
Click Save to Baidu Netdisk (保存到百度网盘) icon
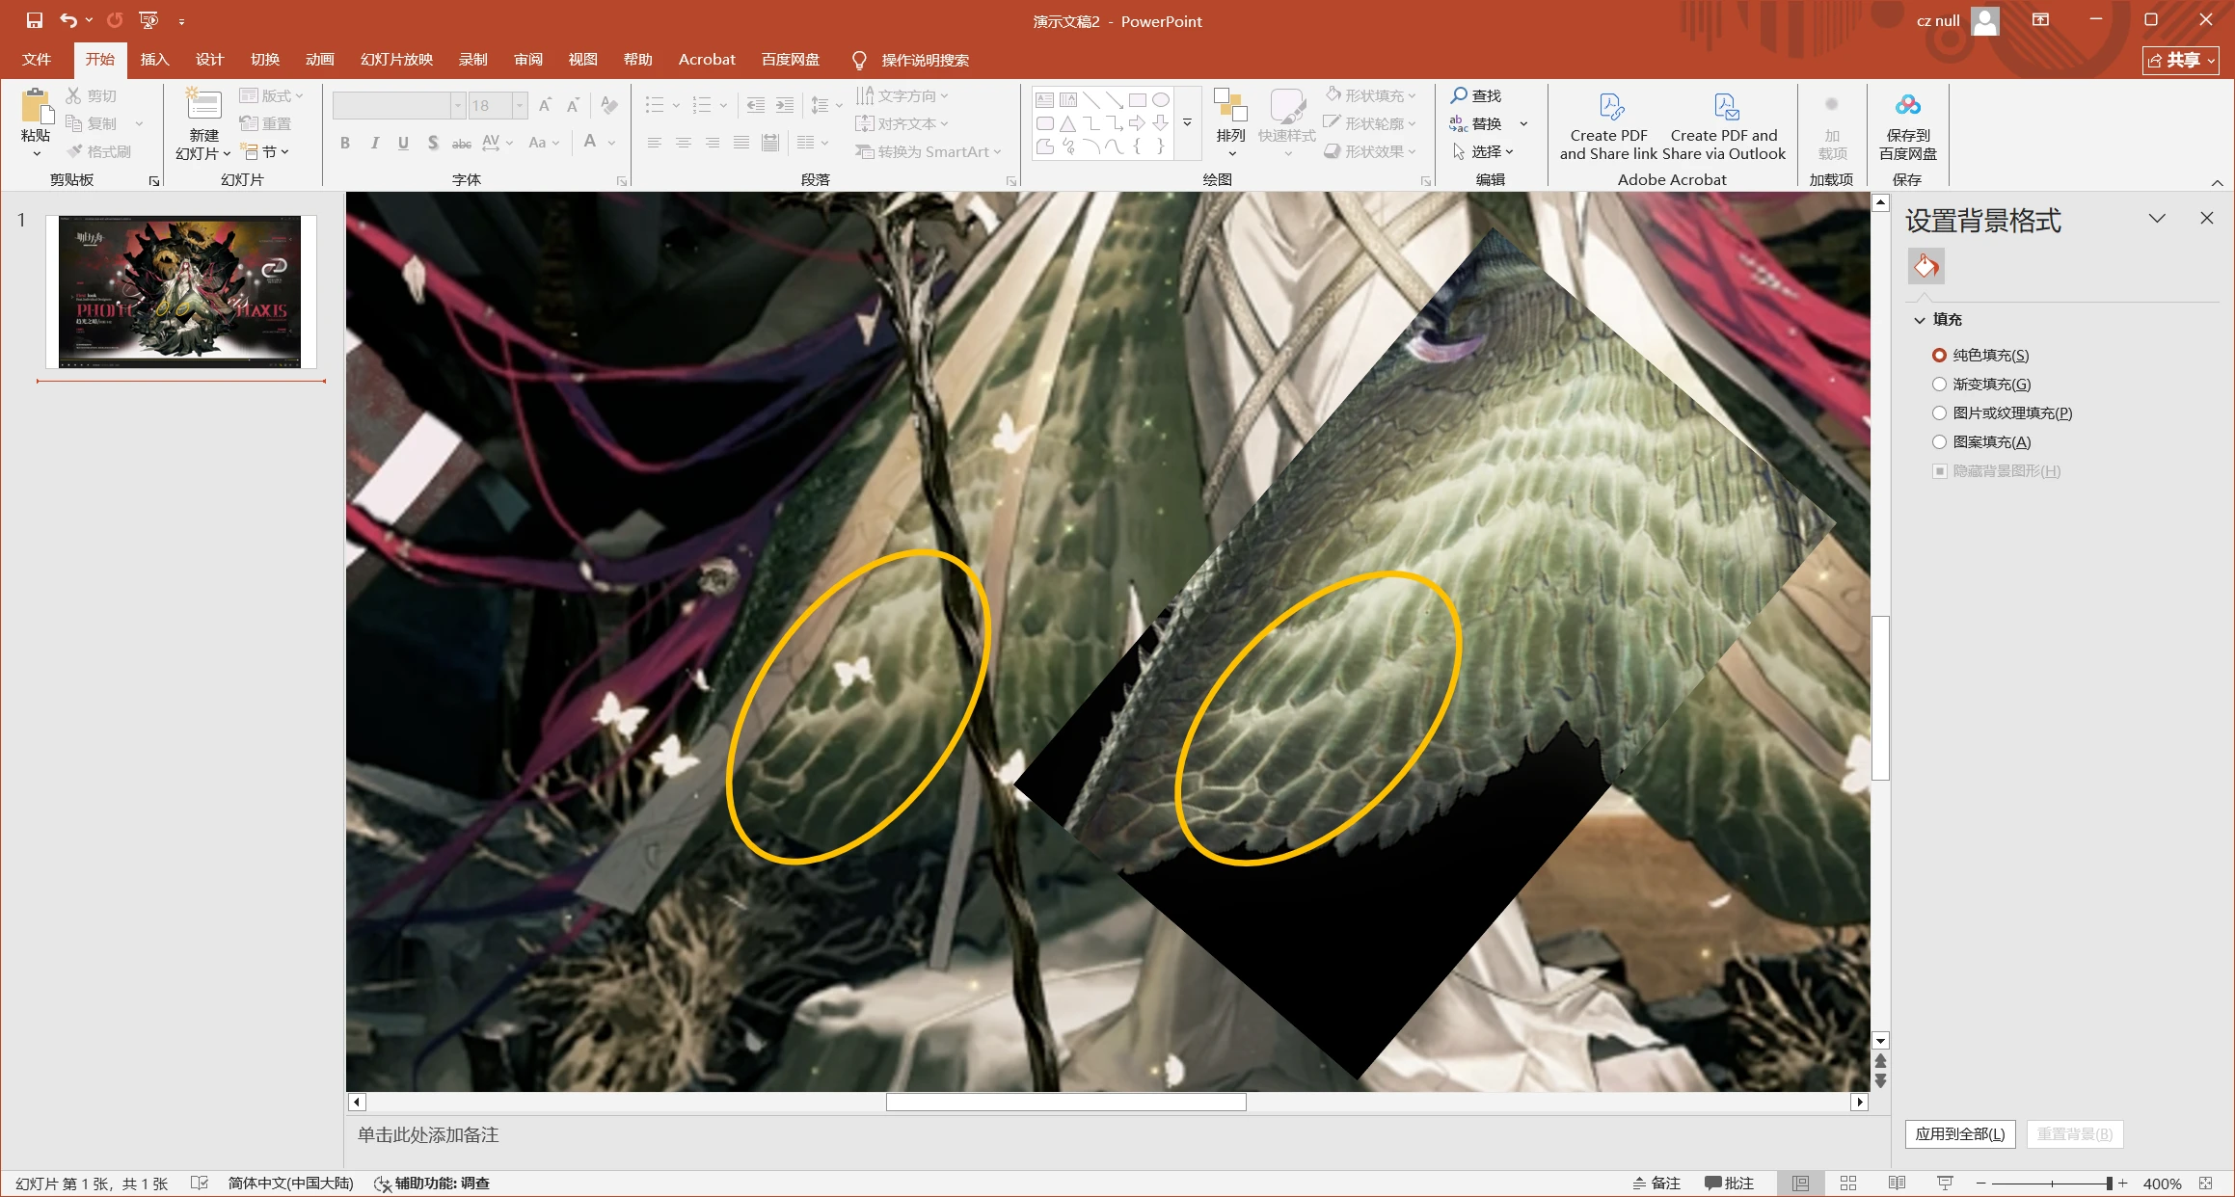tap(1907, 105)
